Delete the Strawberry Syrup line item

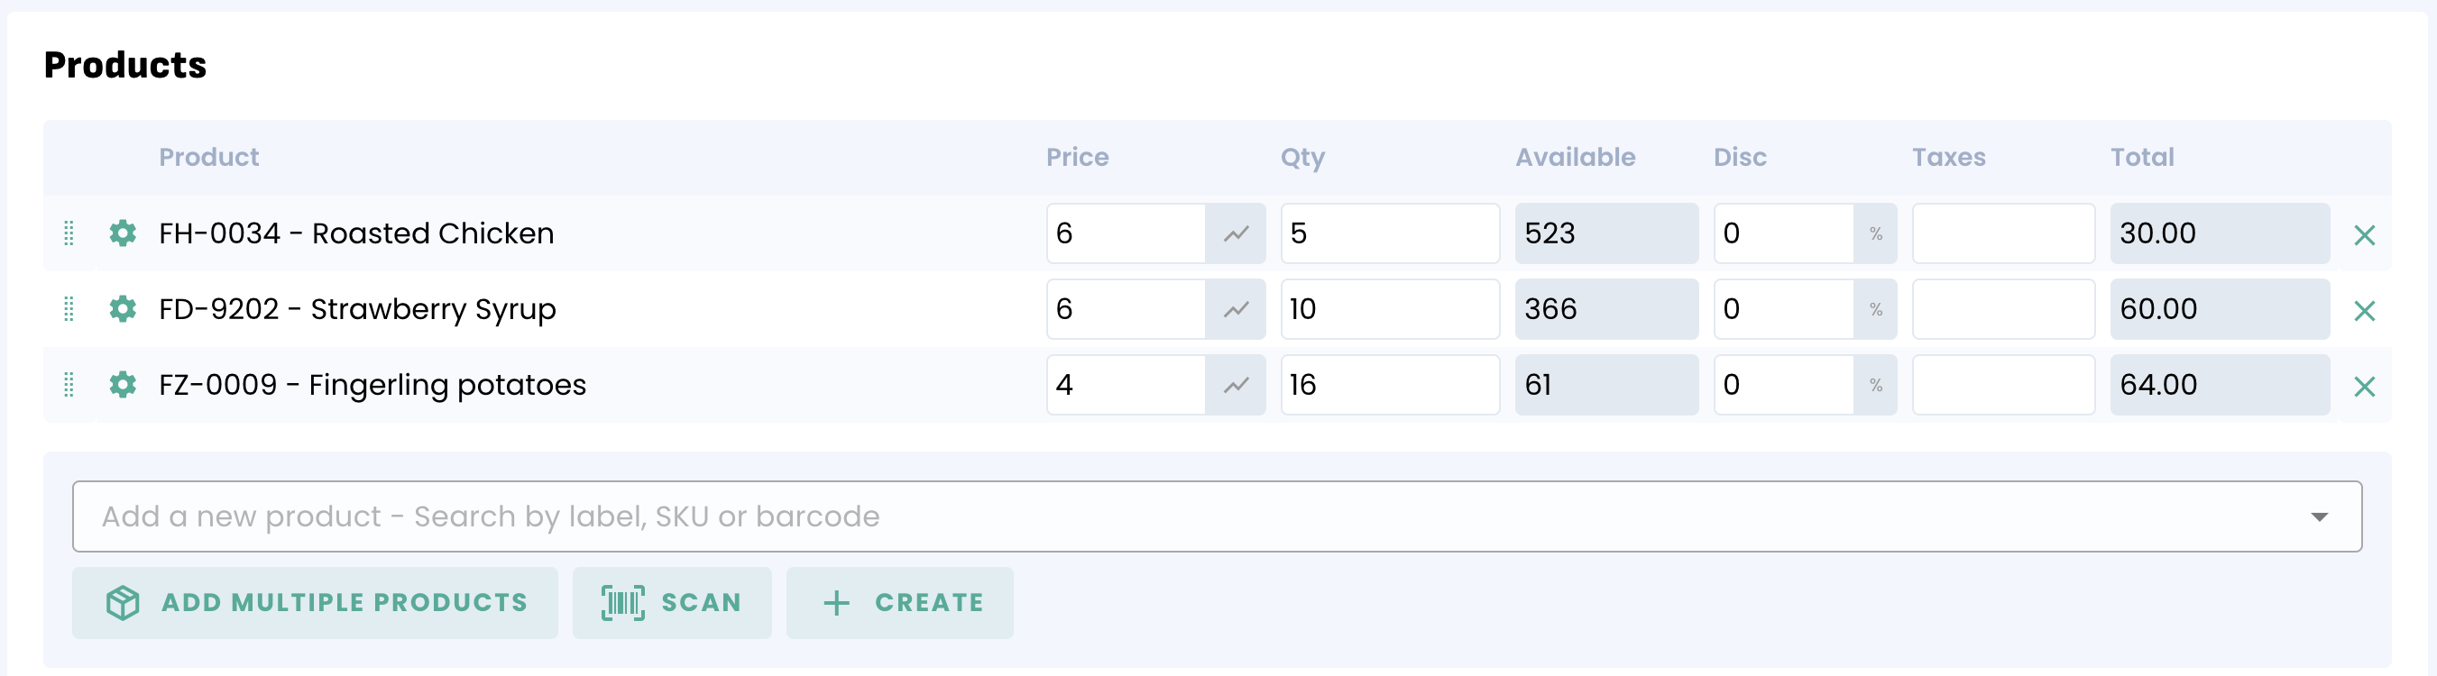(x=2364, y=310)
